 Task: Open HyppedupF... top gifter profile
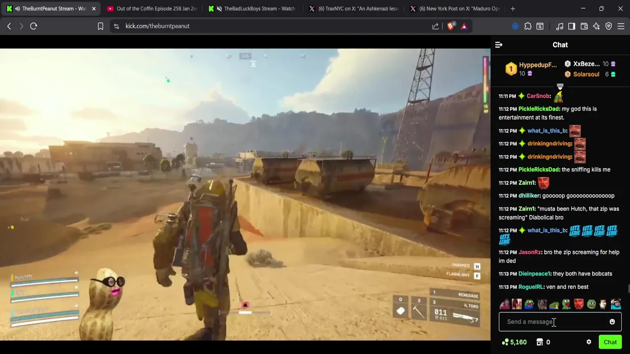tap(538, 65)
